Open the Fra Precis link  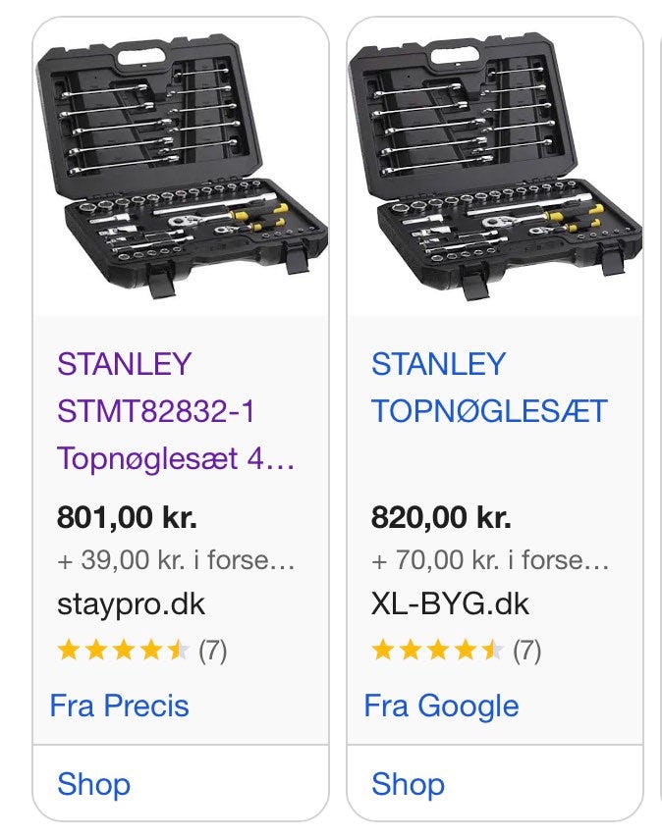click(x=119, y=706)
